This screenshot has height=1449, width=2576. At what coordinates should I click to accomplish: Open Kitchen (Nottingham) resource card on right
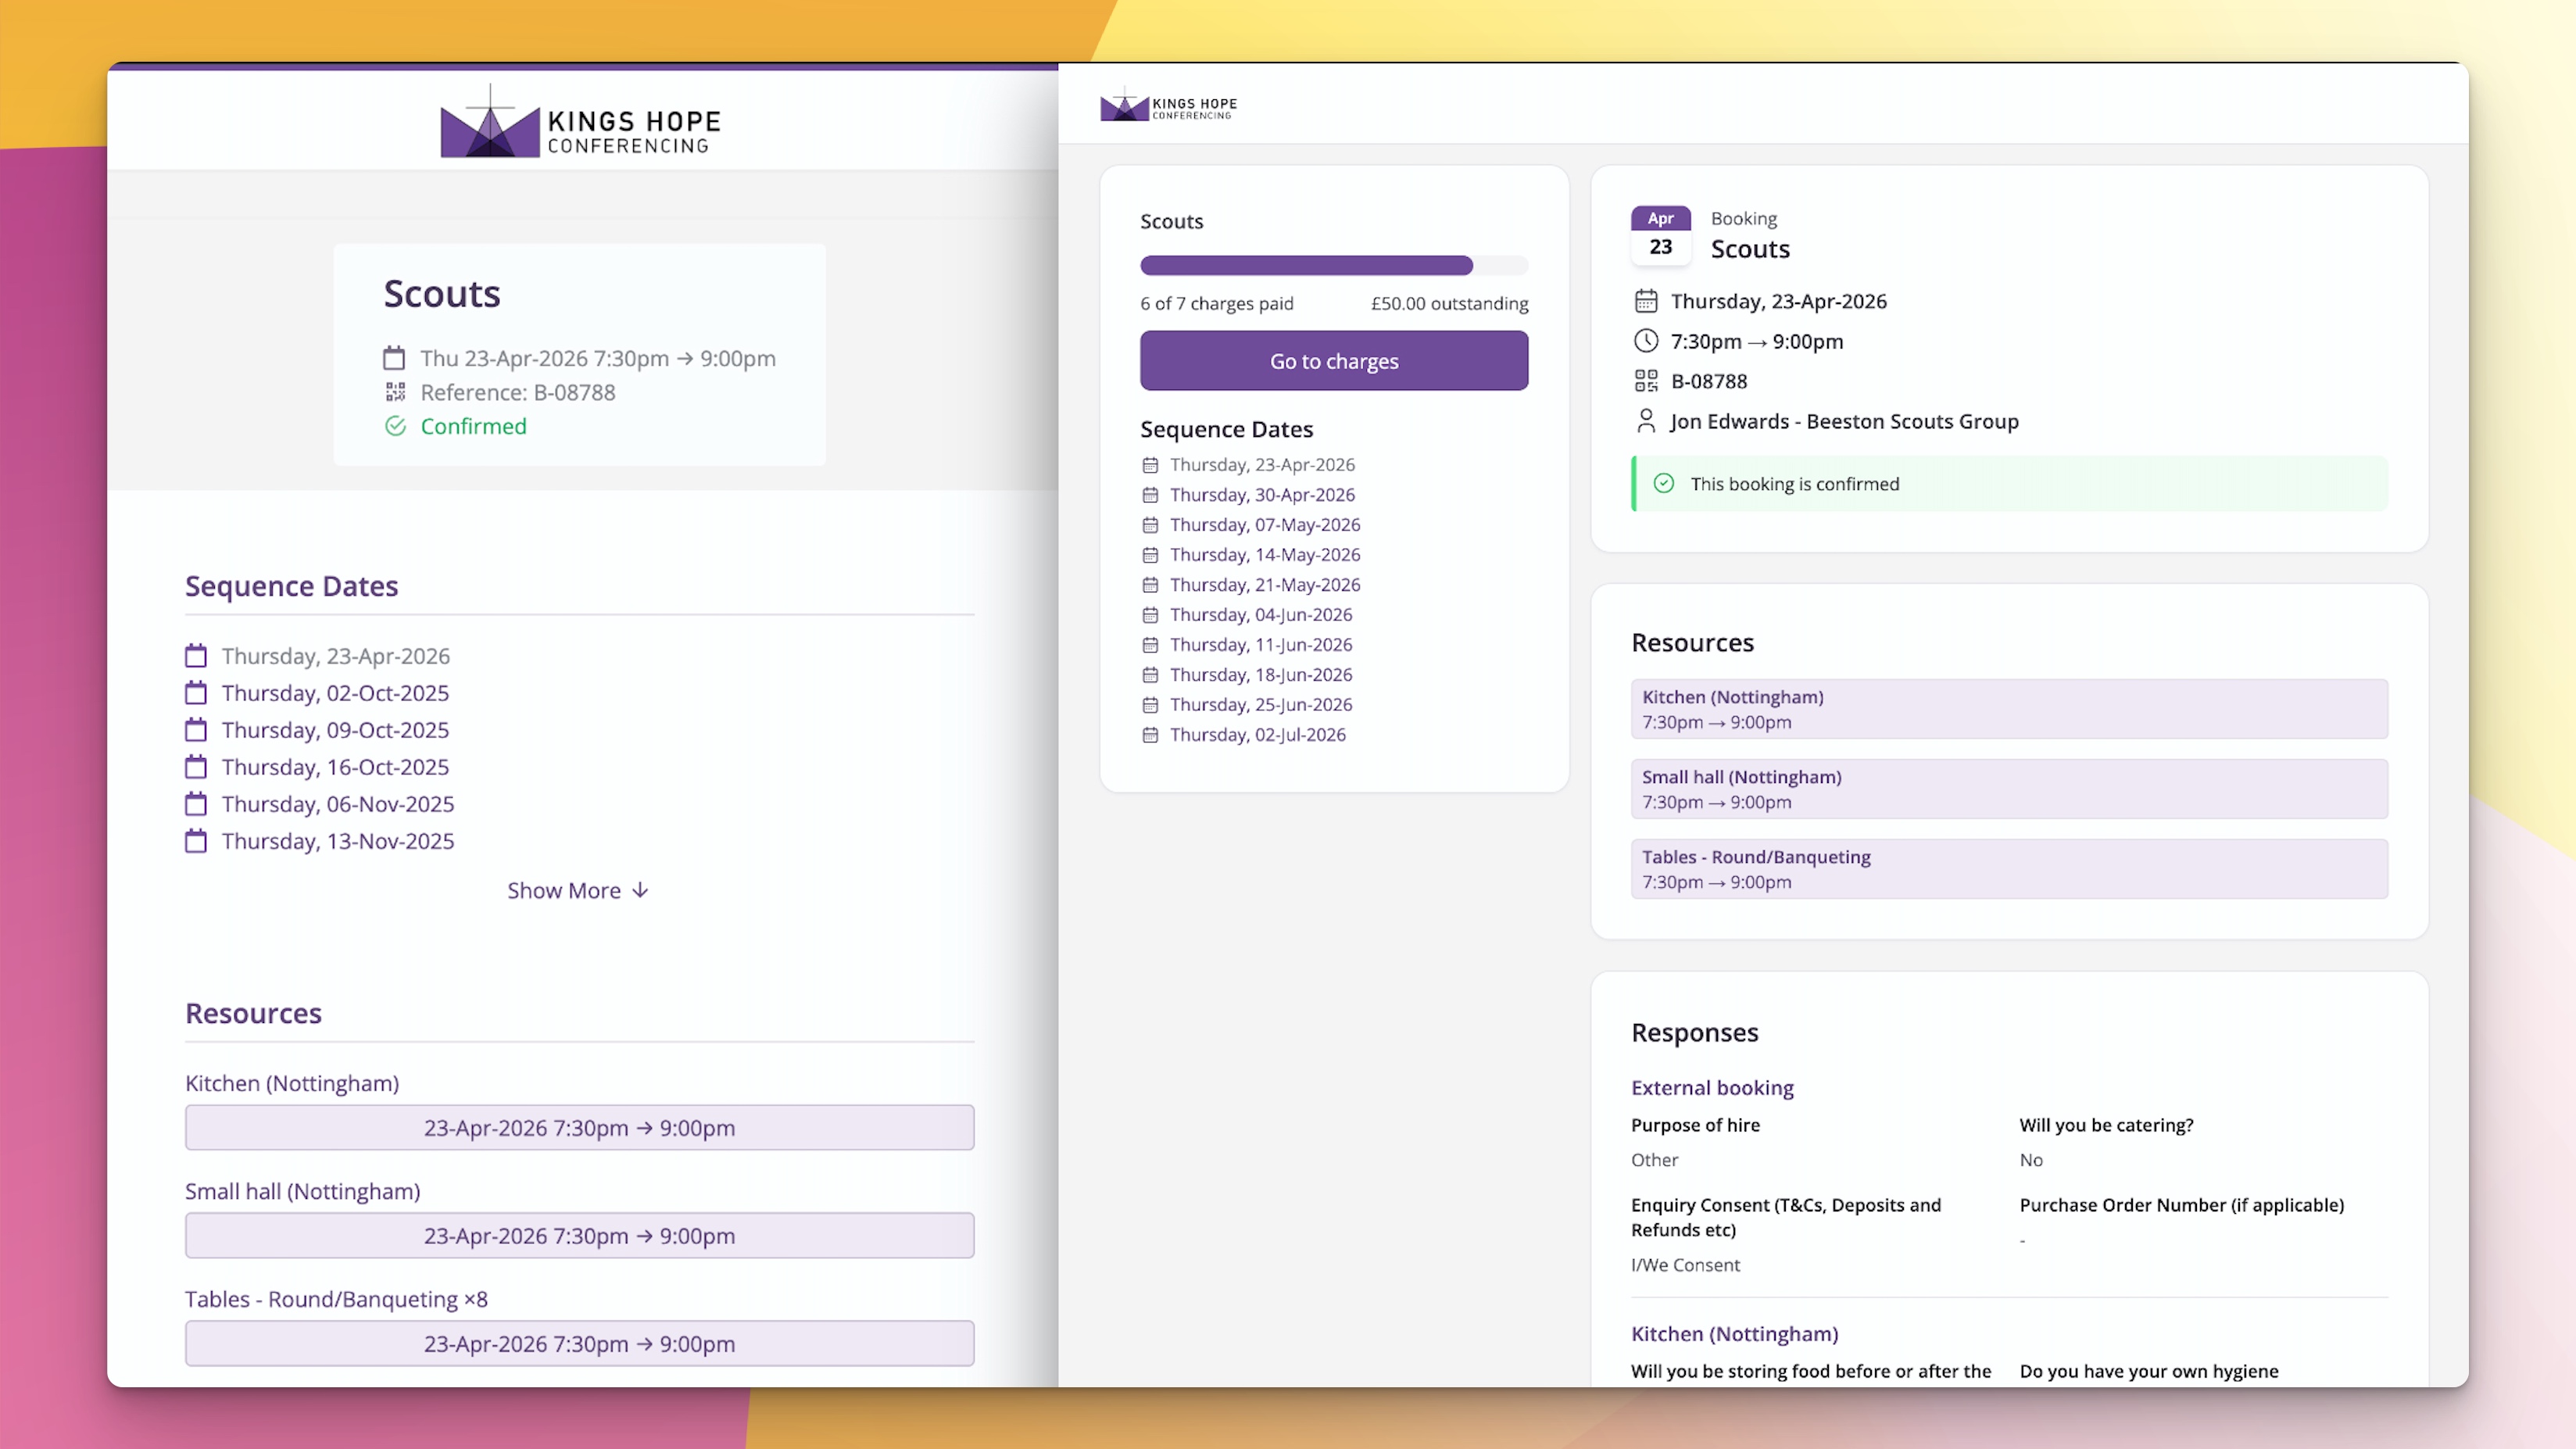(x=2009, y=709)
